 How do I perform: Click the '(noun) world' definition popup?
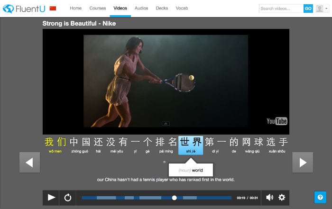(x=191, y=170)
